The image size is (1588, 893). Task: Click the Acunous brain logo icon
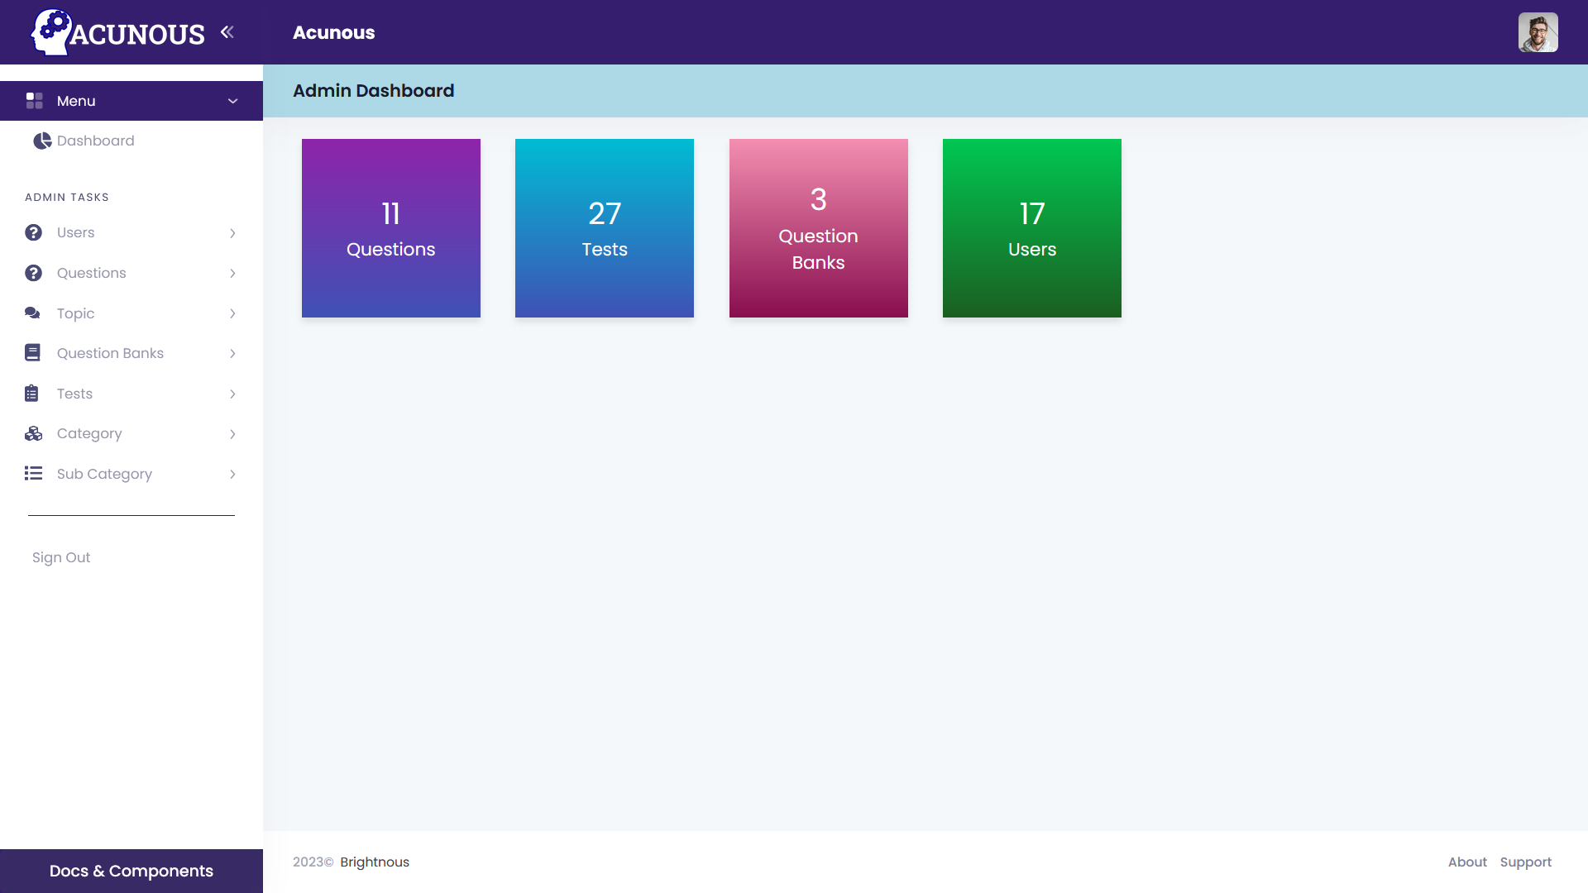click(x=51, y=32)
